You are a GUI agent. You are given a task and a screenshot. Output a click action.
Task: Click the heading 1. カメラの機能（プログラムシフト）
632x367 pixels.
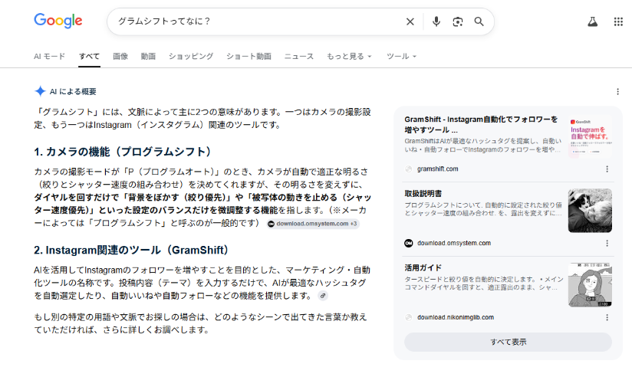pos(123,152)
